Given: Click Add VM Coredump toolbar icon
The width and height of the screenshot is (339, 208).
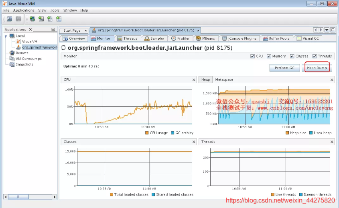Looking at the screenshot, I should click(50, 19).
